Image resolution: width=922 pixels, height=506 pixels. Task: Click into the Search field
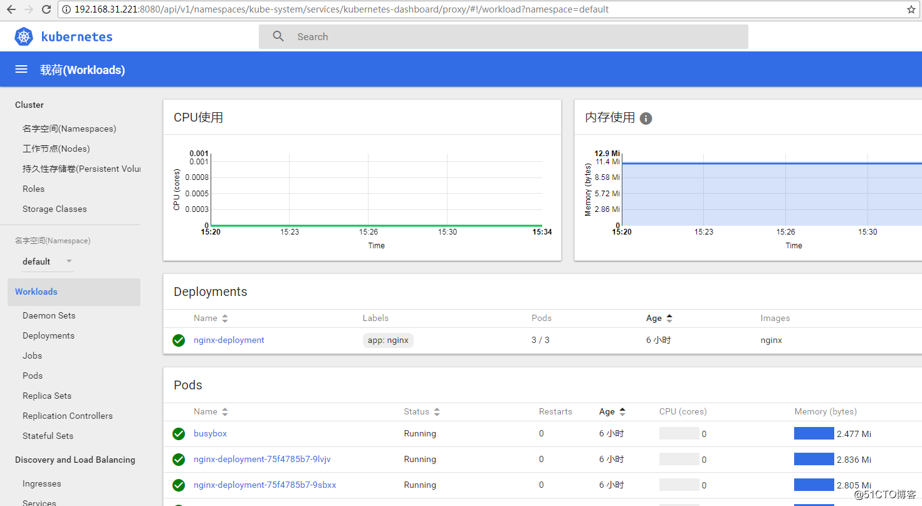tap(503, 36)
